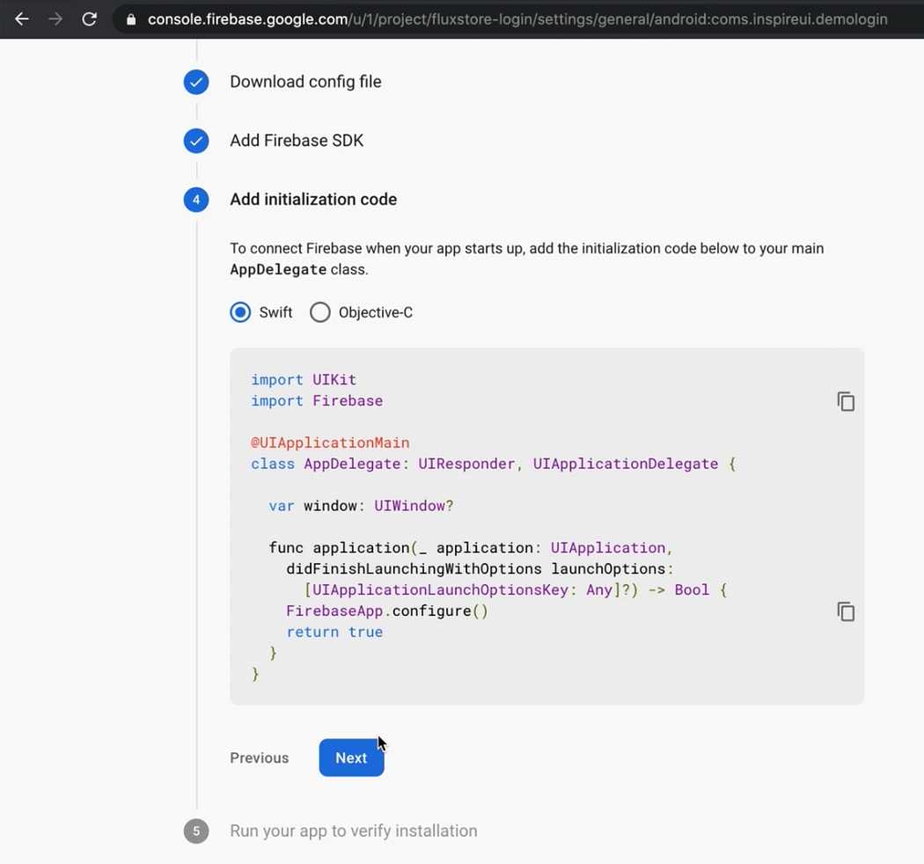
Task: Click the step 4 number circle
Action: [196, 200]
